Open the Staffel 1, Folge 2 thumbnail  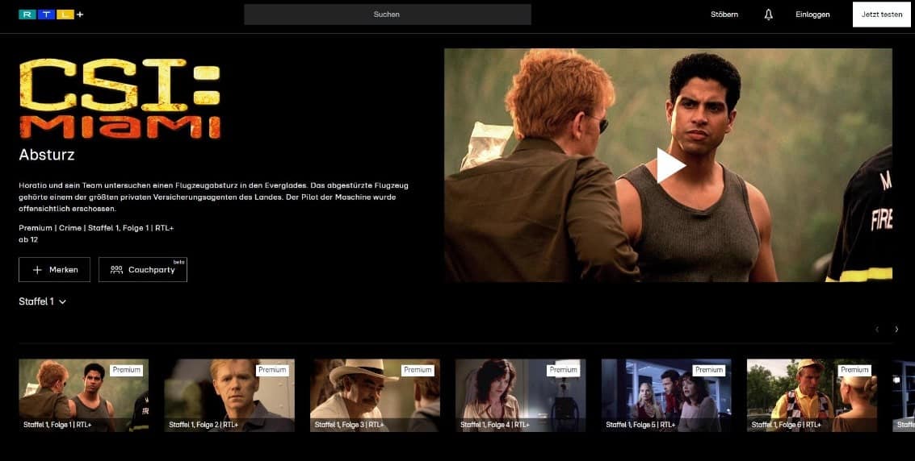(229, 395)
